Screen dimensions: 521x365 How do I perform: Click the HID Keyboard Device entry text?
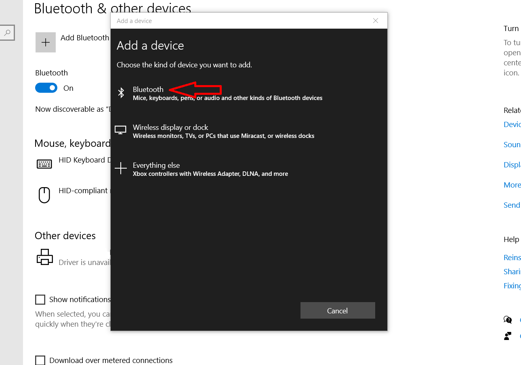pos(84,160)
